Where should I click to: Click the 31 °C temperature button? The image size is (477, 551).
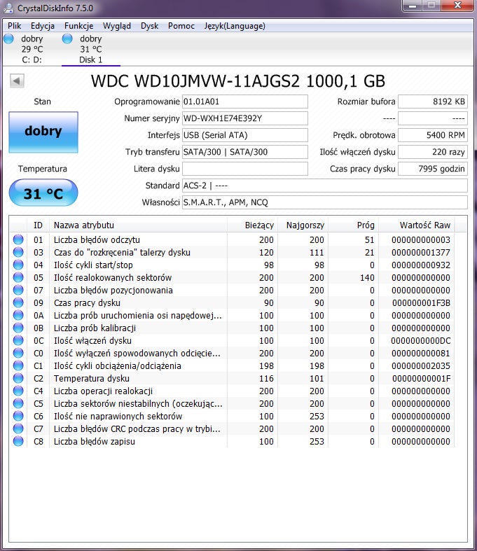[43, 193]
